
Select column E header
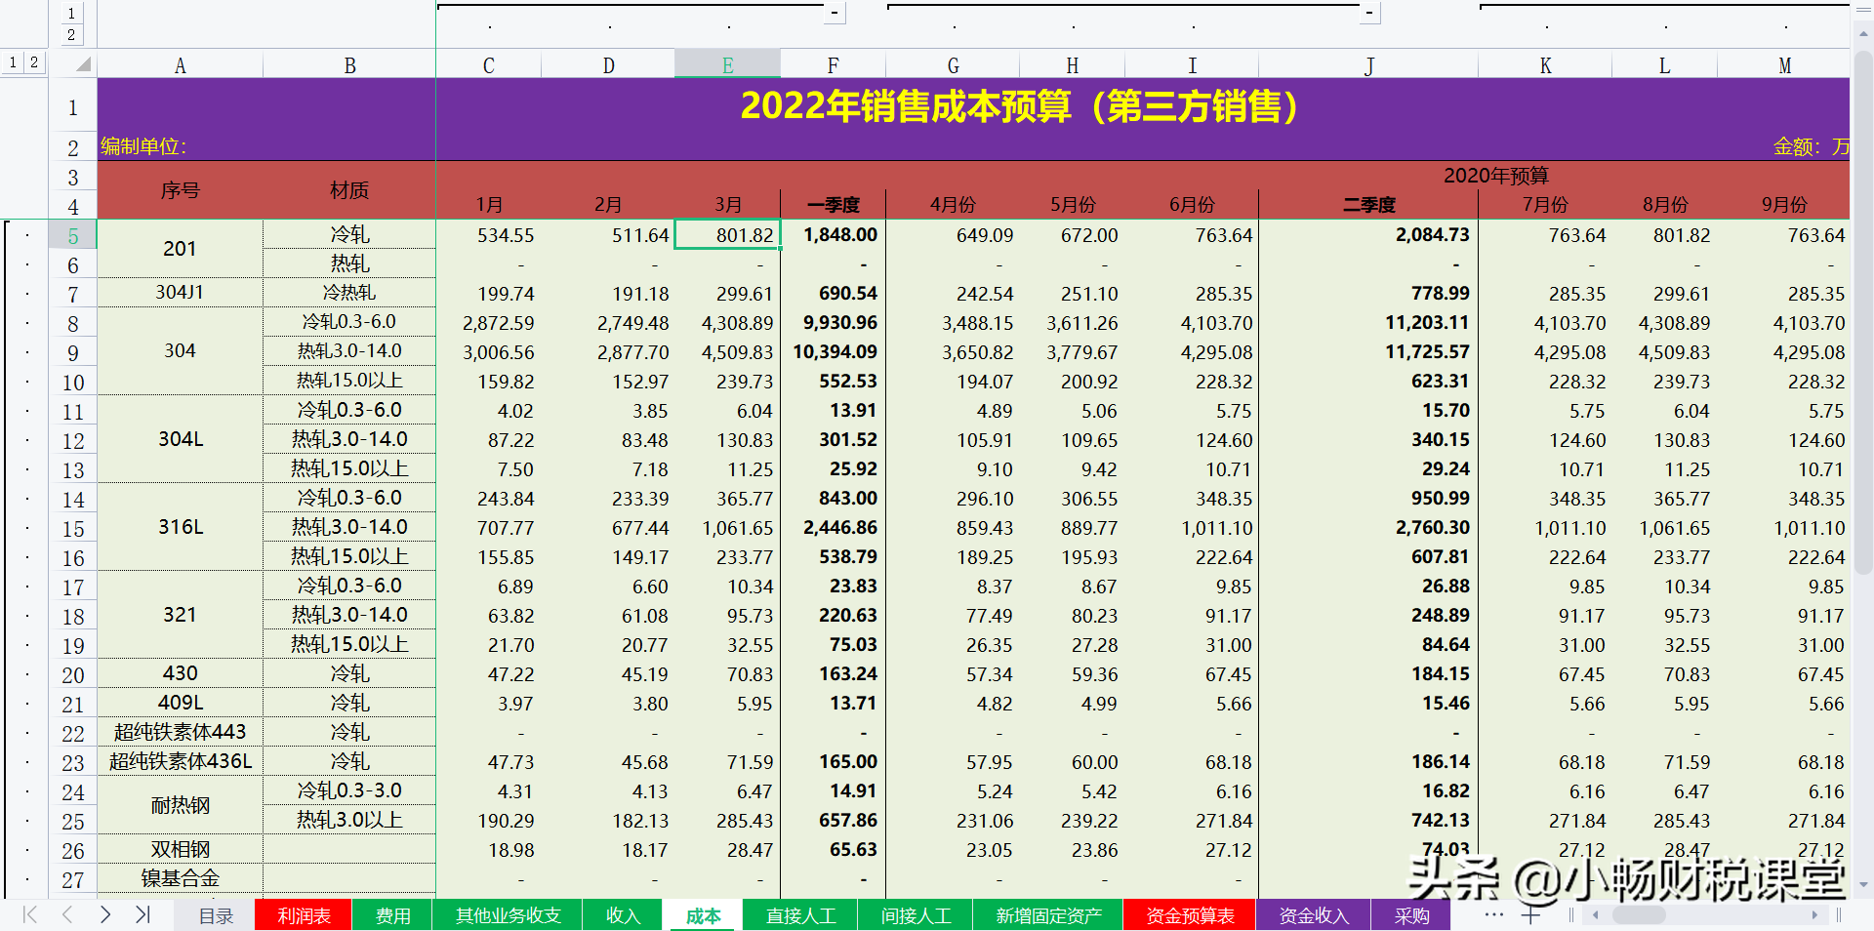click(x=726, y=64)
